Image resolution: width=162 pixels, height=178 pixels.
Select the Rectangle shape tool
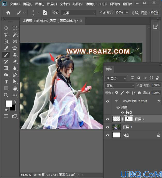[6, 88]
